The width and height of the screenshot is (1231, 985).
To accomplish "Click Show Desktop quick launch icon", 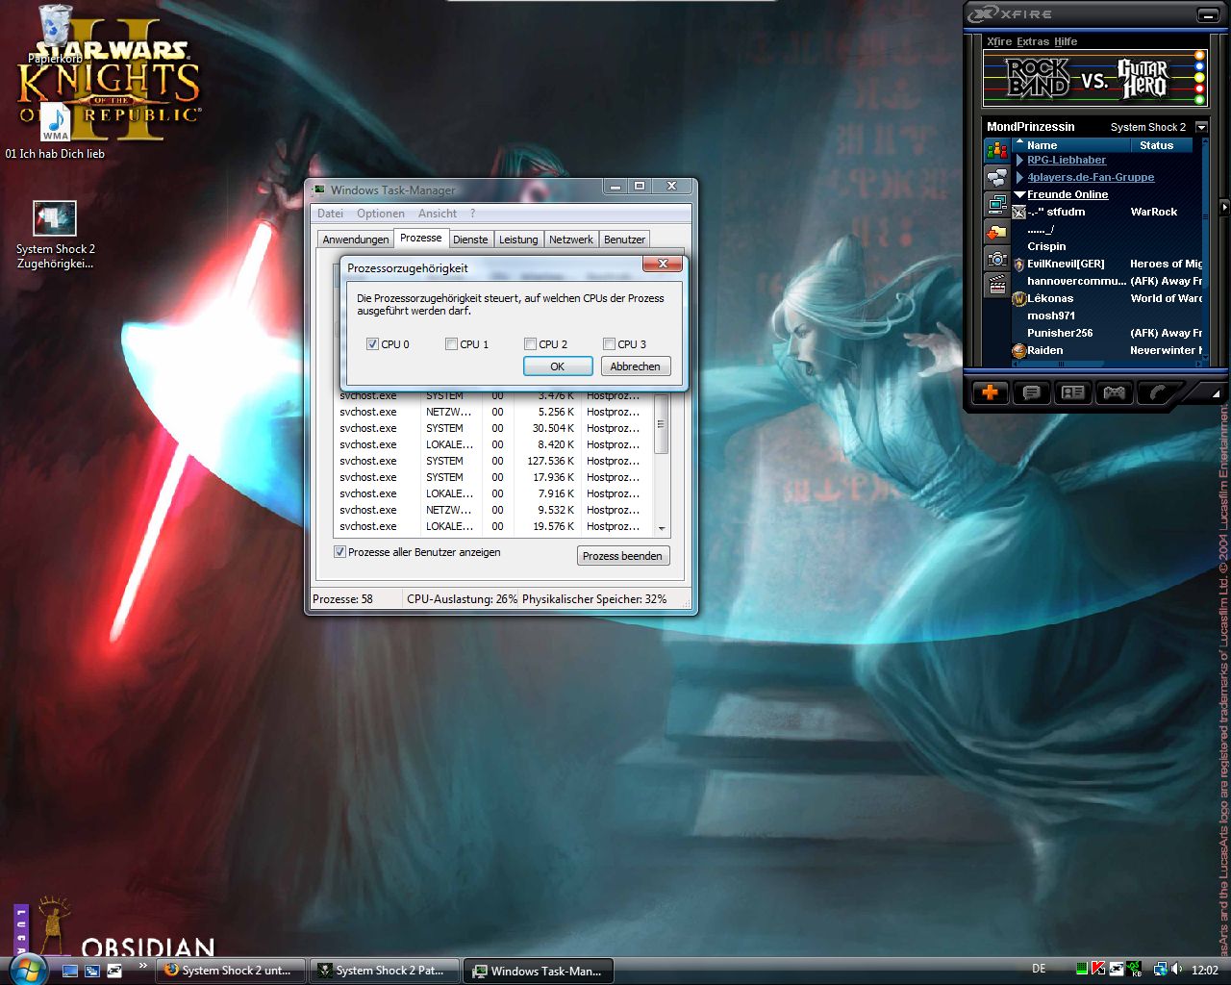I will (x=70, y=971).
